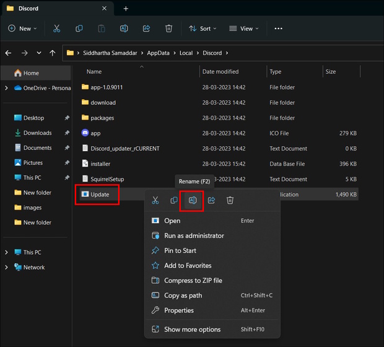Click AppData breadcrumb in address bar
384x347 pixels.
[158, 53]
